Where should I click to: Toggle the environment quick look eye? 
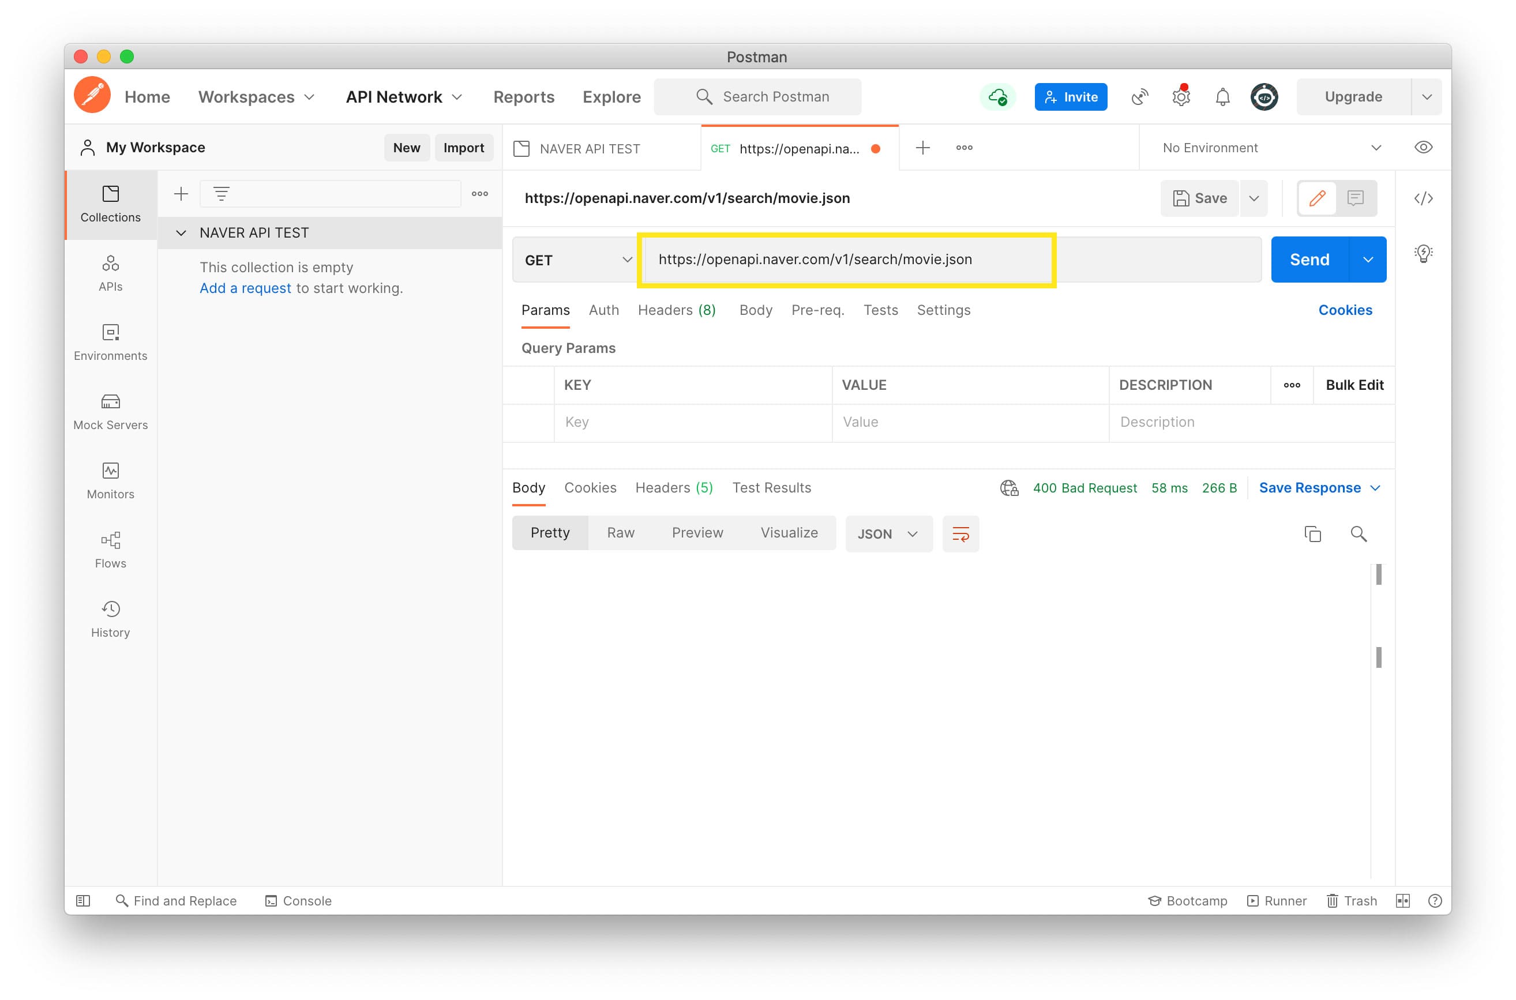(x=1423, y=148)
